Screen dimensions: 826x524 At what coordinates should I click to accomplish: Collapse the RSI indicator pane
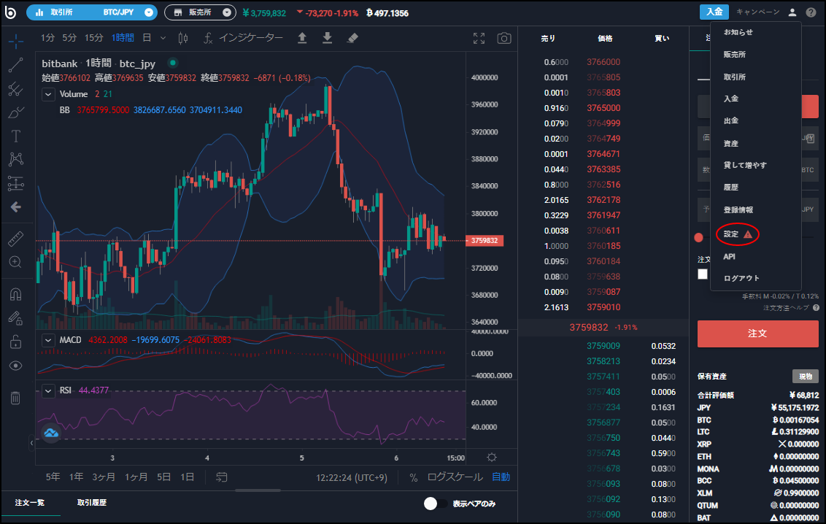[48, 390]
